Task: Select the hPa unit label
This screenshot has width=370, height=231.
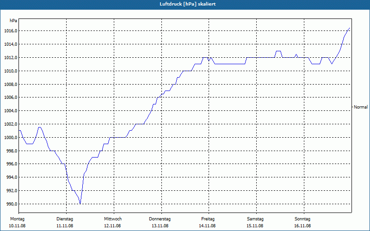Action: [x=13, y=21]
